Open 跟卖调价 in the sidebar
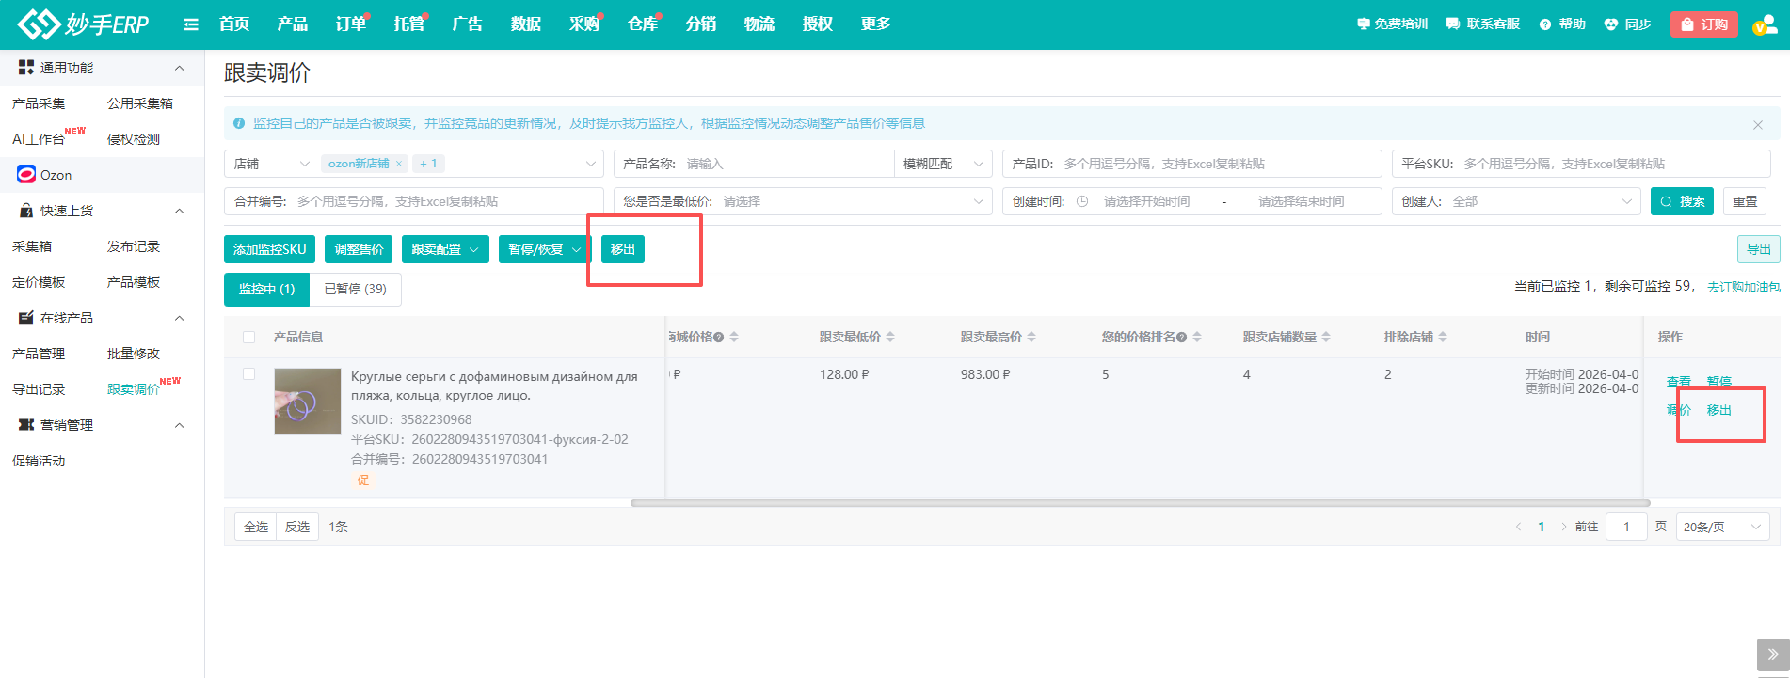Viewport: 1790px width, 678px height. [133, 389]
